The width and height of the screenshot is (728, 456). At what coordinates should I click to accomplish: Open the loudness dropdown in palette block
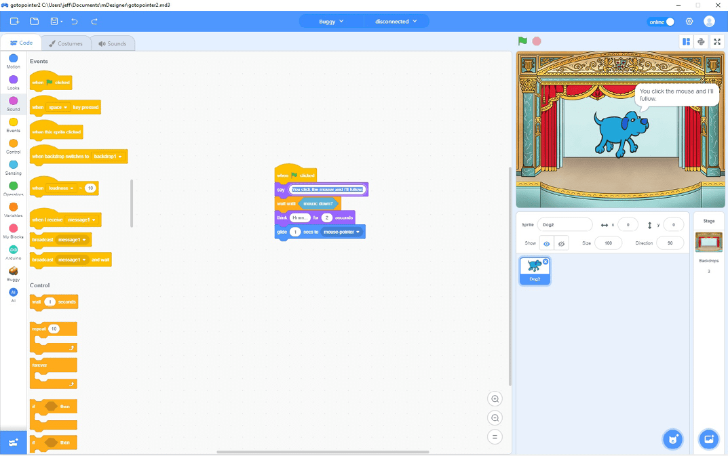[61, 188]
